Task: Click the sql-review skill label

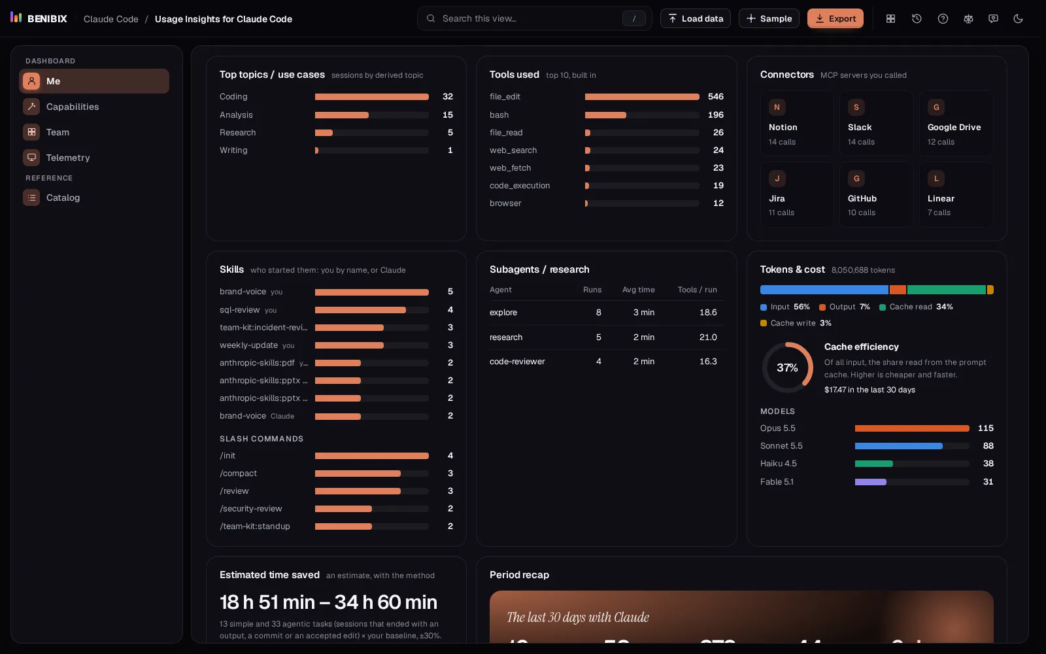Action: (x=240, y=310)
